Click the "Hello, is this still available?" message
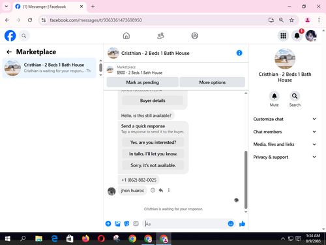The height and width of the screenshot is (245, 326). point(146,116)
